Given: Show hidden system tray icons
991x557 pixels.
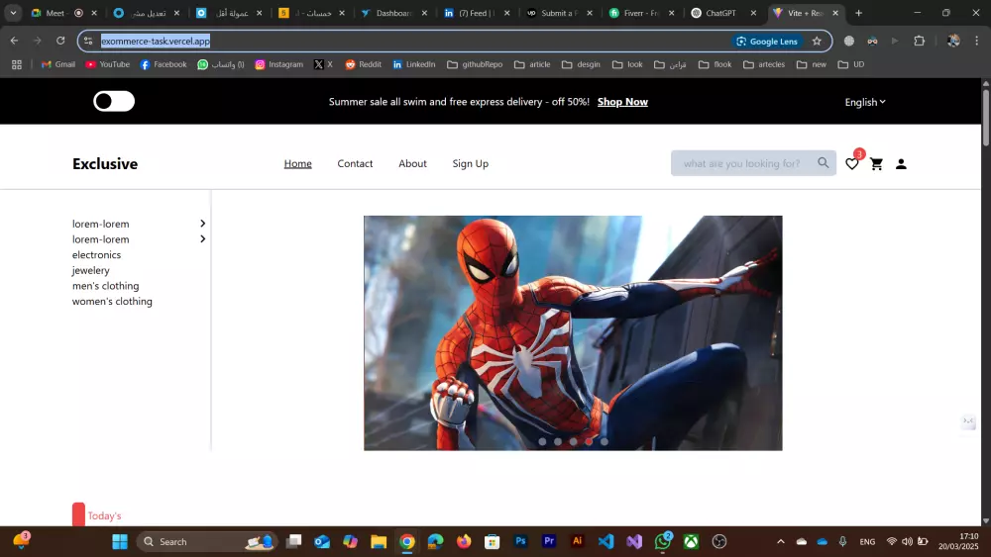Looking at the screenshot, I should coord(781,541).
